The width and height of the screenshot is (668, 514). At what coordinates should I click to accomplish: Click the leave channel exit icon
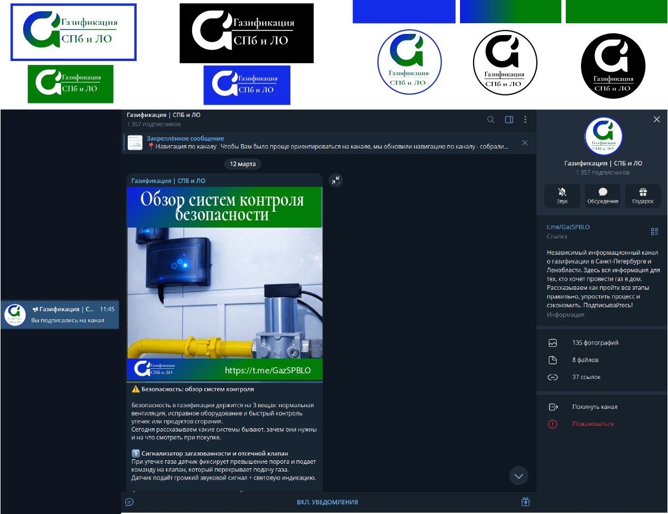click(x=553, y=407)
